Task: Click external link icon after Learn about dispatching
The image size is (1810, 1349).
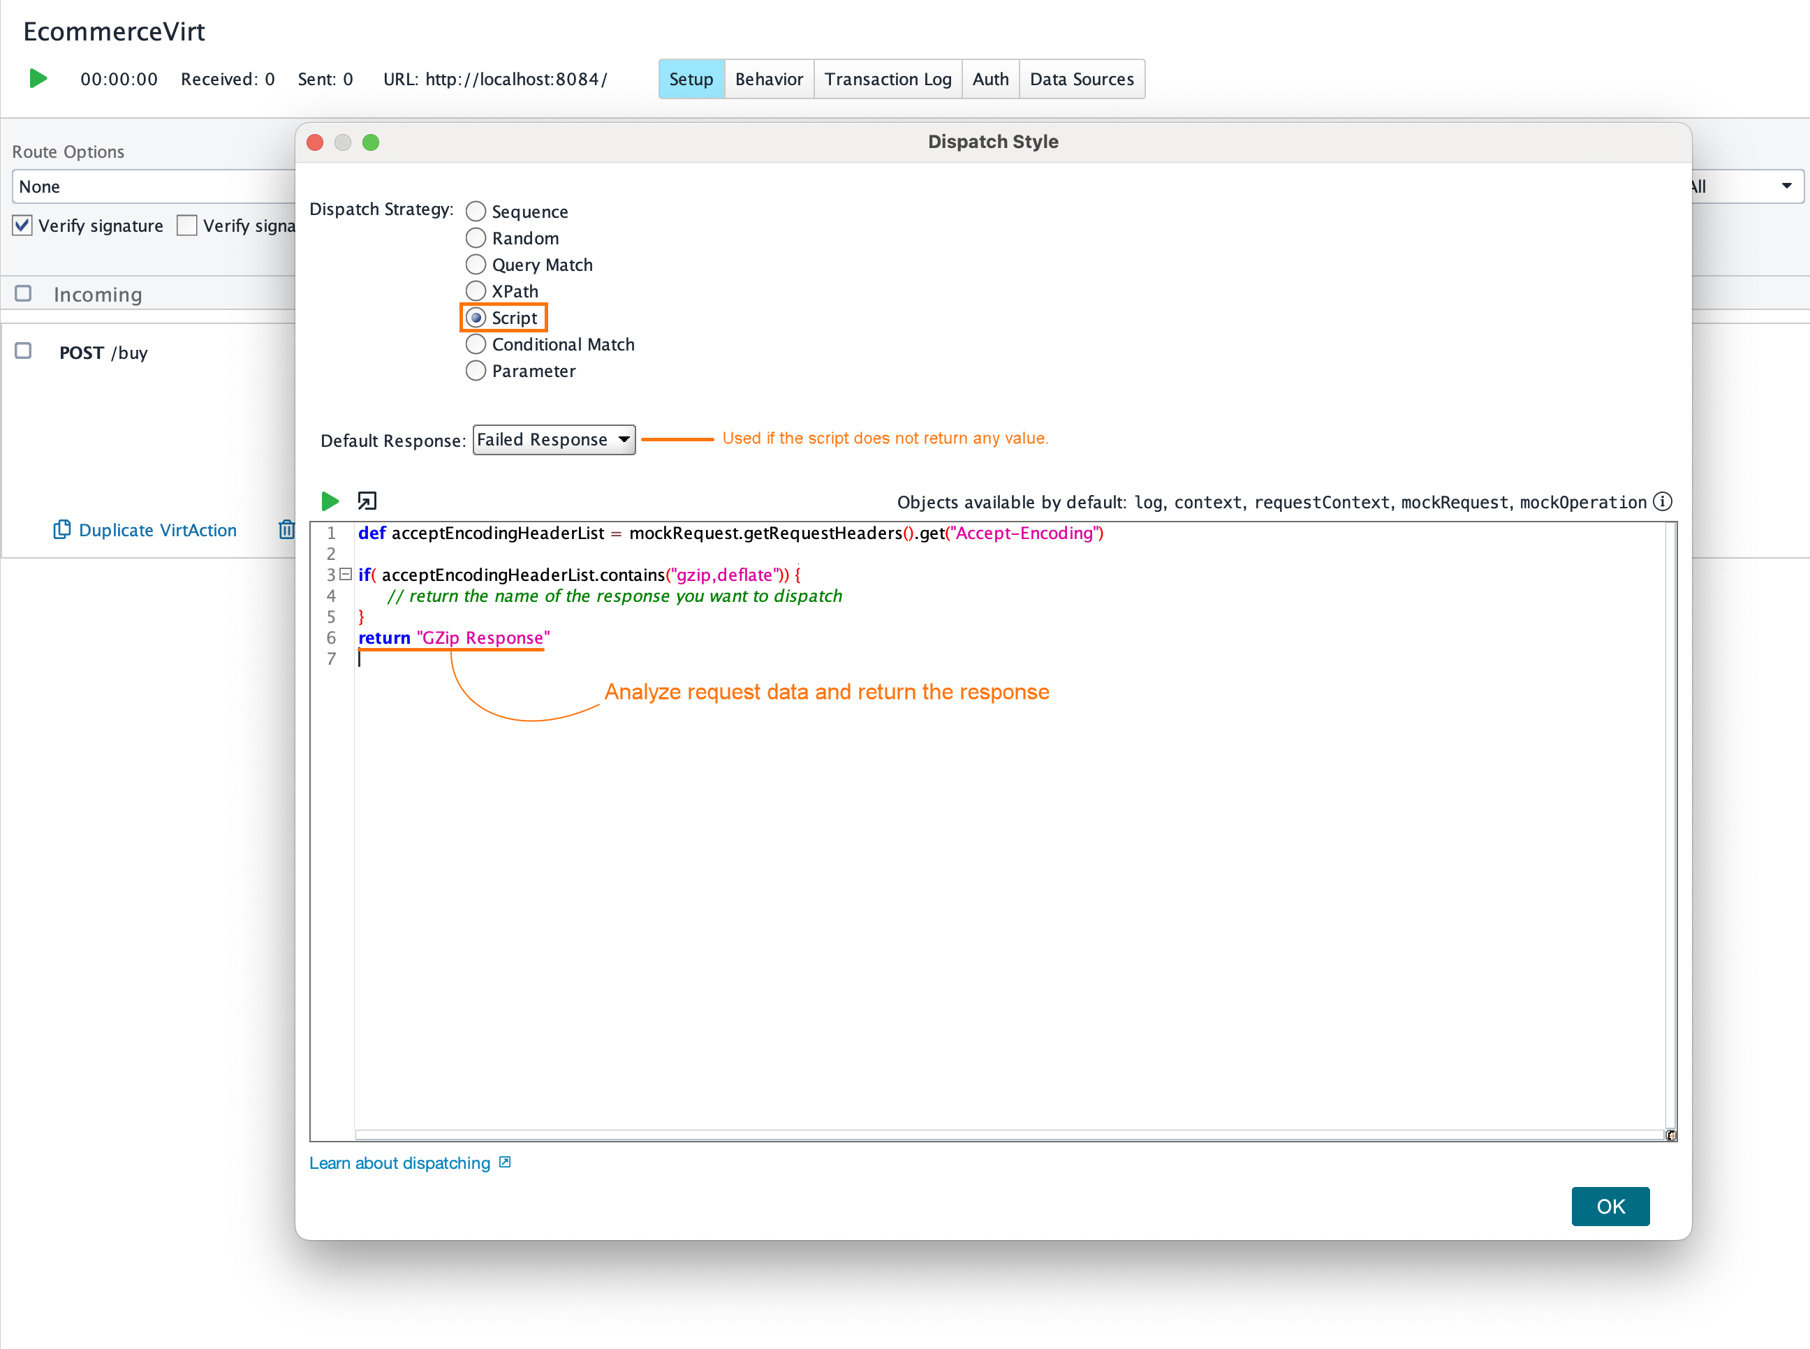Action: (x=505, y=1161)
